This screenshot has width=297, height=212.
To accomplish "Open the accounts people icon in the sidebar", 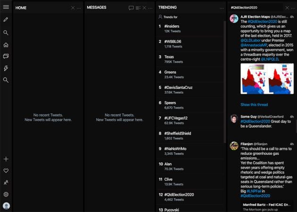I will [x=6, y=182].
